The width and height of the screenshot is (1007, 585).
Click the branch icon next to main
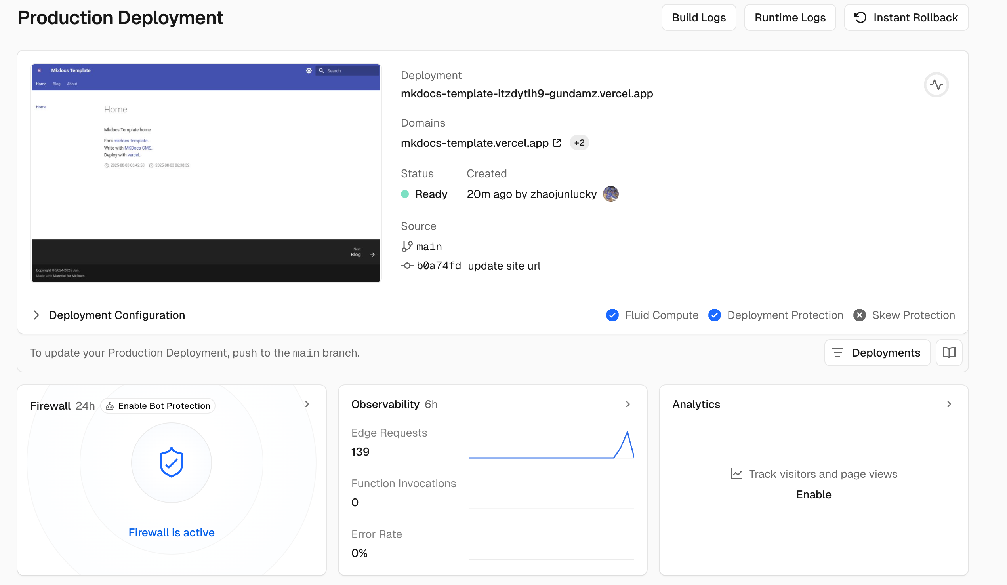pyautogui.click(x=407, y=246)
